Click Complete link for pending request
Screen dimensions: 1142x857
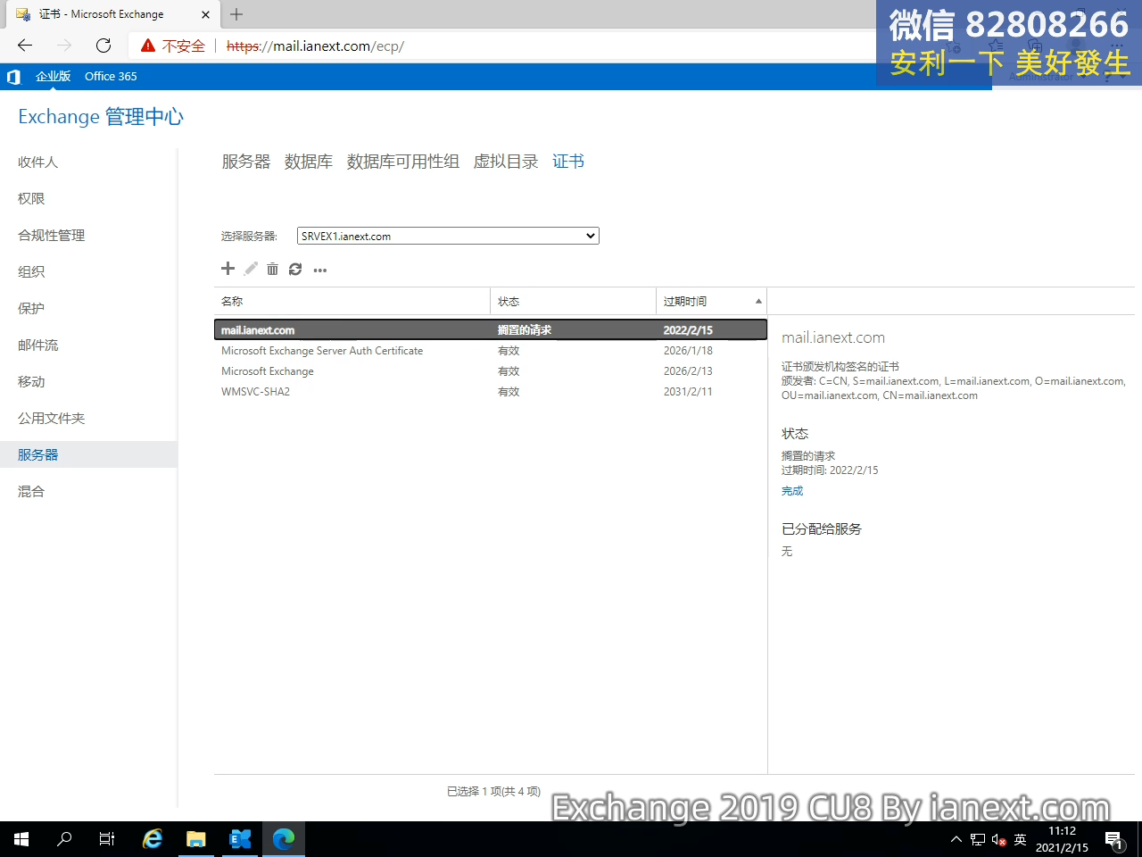[792, 491]
